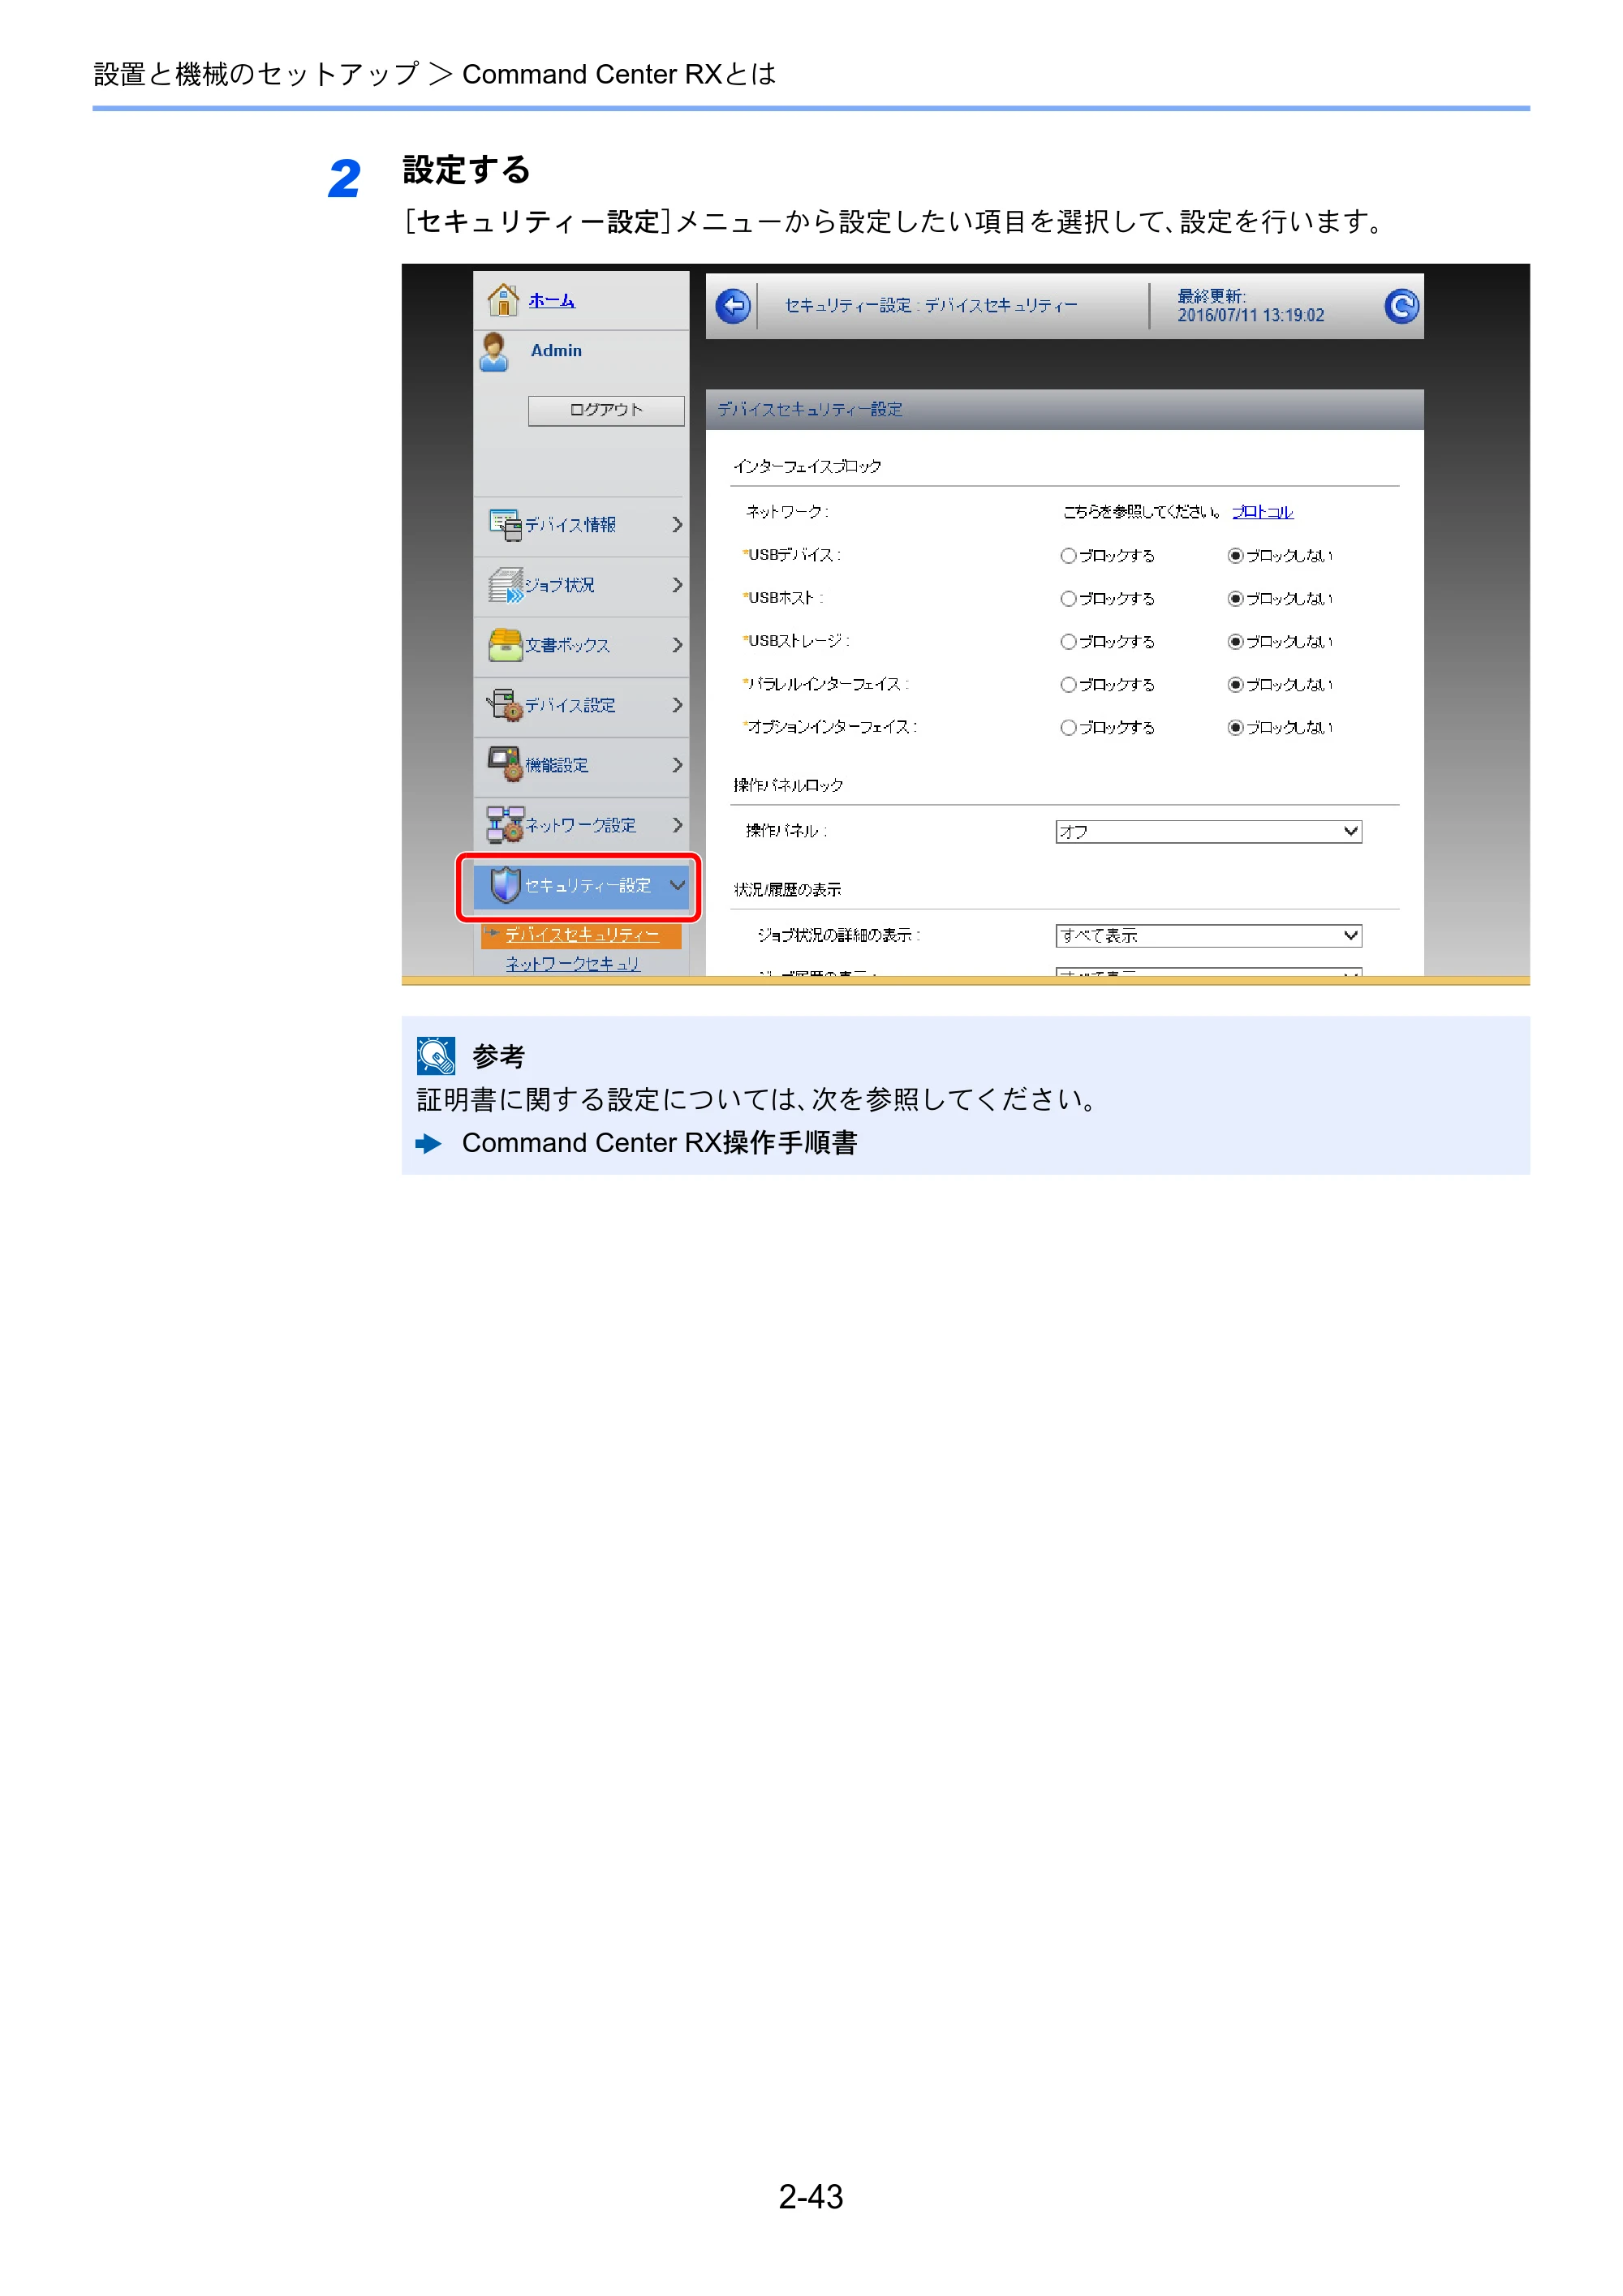Select ブロックしない for USBホスト
This screenshot has width=1623, height=2296.
point(1236,599)
